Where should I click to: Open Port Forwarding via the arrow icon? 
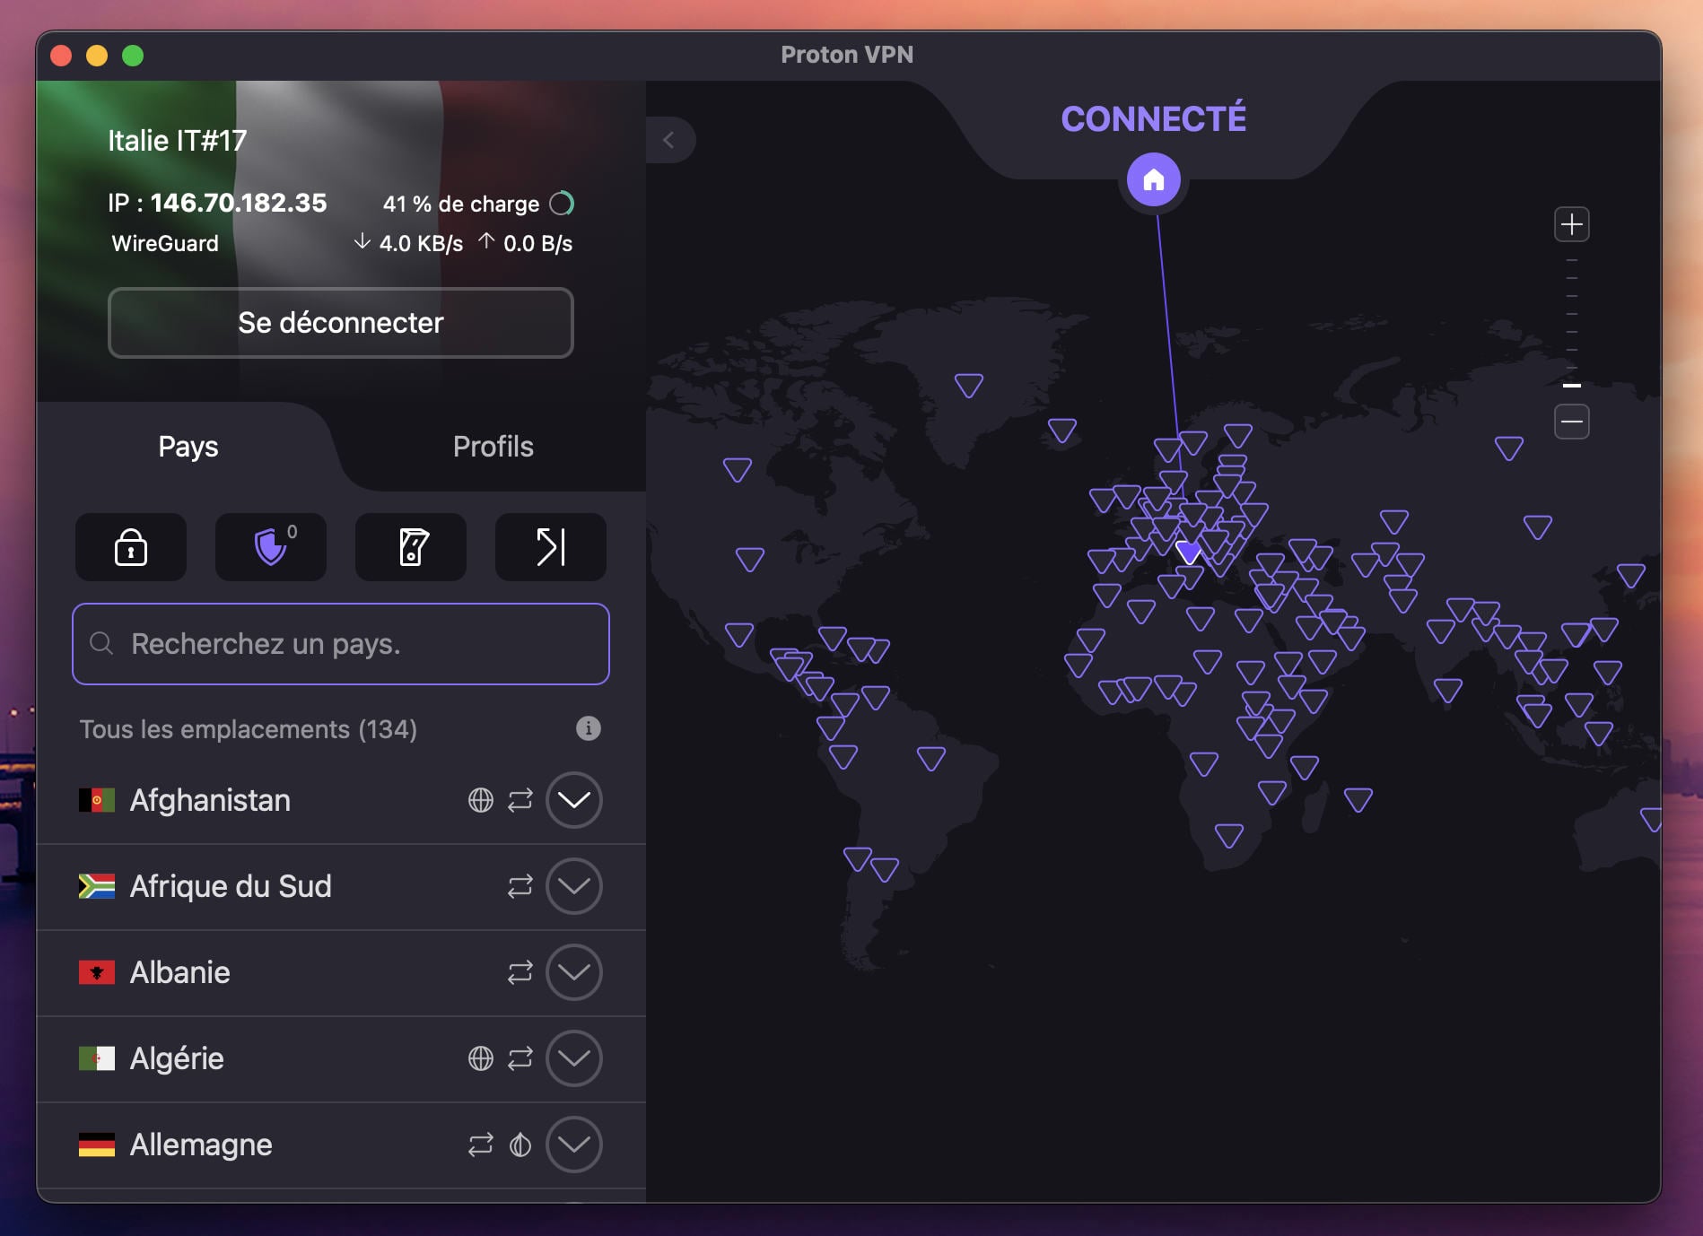(x=550, y=547)
